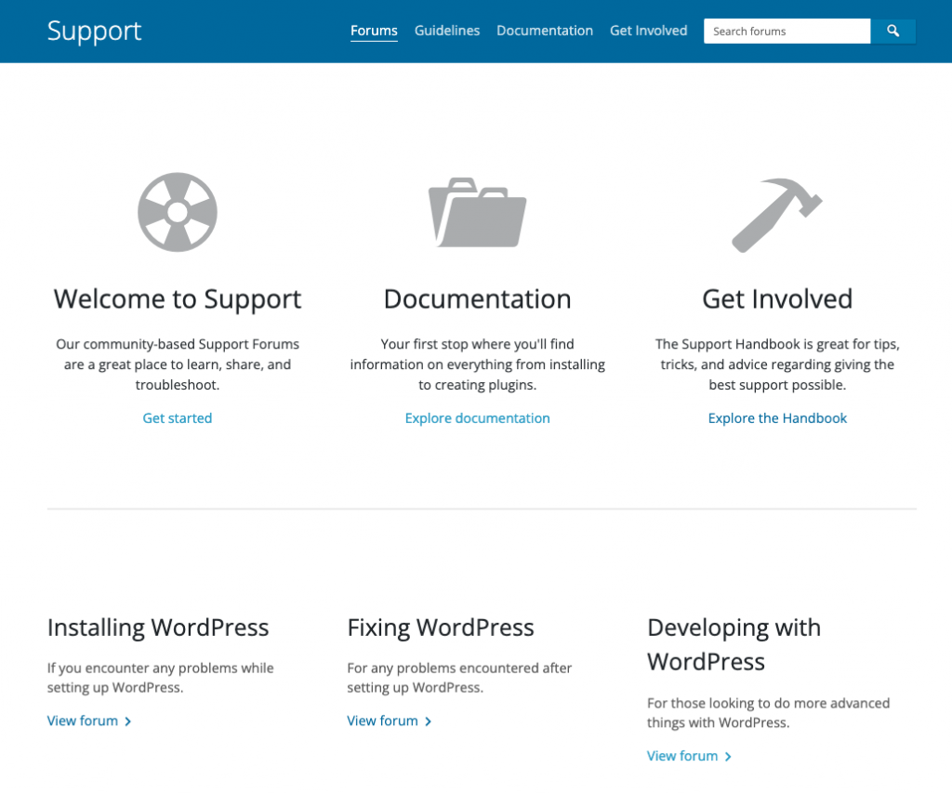Click chevron next to Installing WordPress View forum
Image resolution: width=952 pixels, height=794 pixels.
coord(128,721)
